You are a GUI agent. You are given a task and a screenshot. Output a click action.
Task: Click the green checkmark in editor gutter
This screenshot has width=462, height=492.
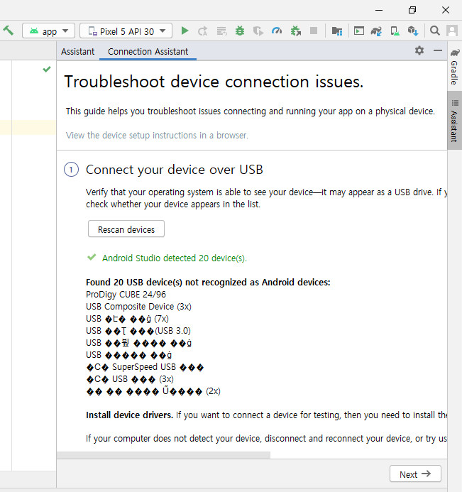pyautogui.click(x=47, y=69)
